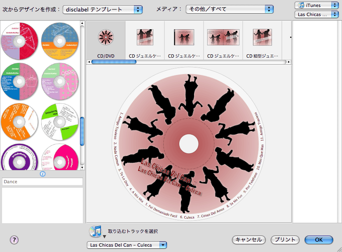Viewport: 342px width, 252px height.
Task: Click the empty description text area below Dance
Action: (42, 205)
